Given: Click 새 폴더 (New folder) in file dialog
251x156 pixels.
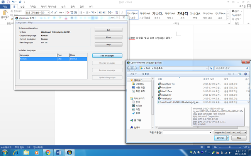Looking at the screenshot, I should 145,74.
